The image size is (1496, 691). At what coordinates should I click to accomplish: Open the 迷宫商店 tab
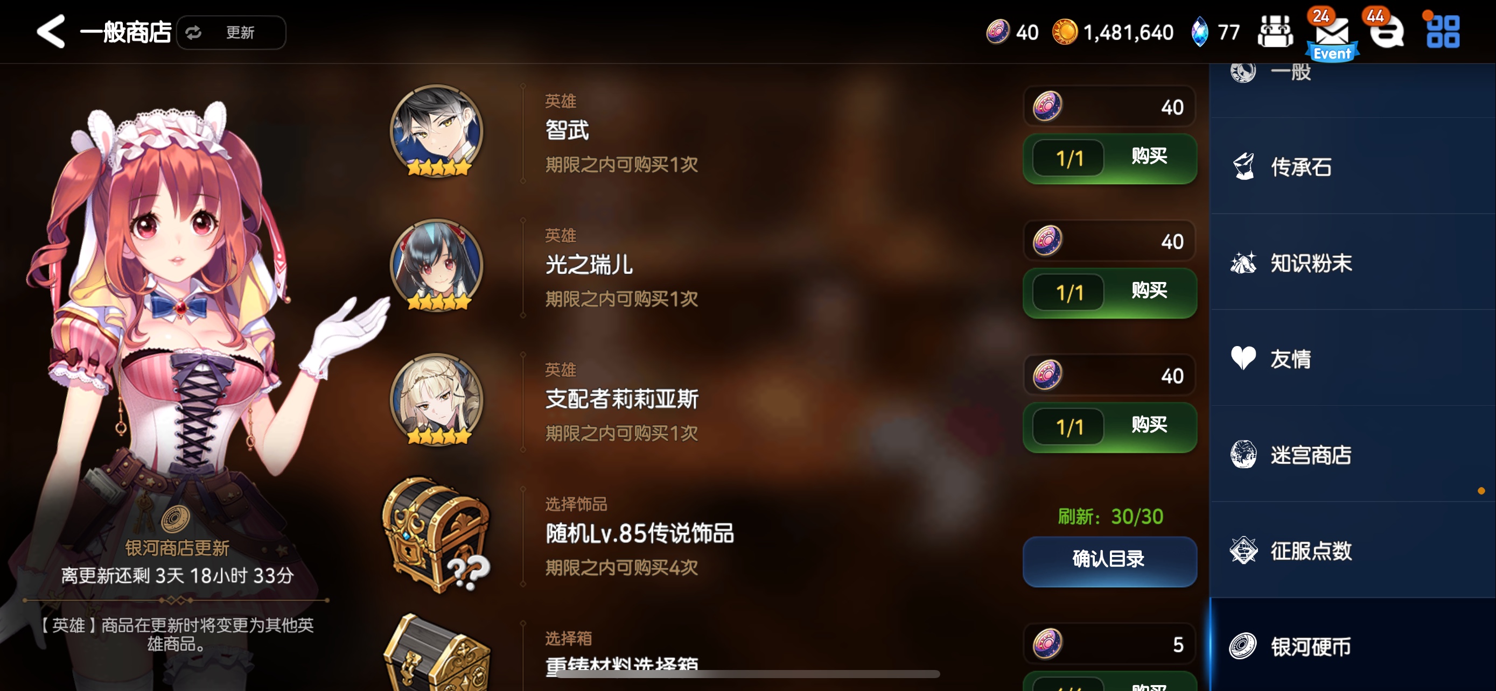pos(1352,454)
